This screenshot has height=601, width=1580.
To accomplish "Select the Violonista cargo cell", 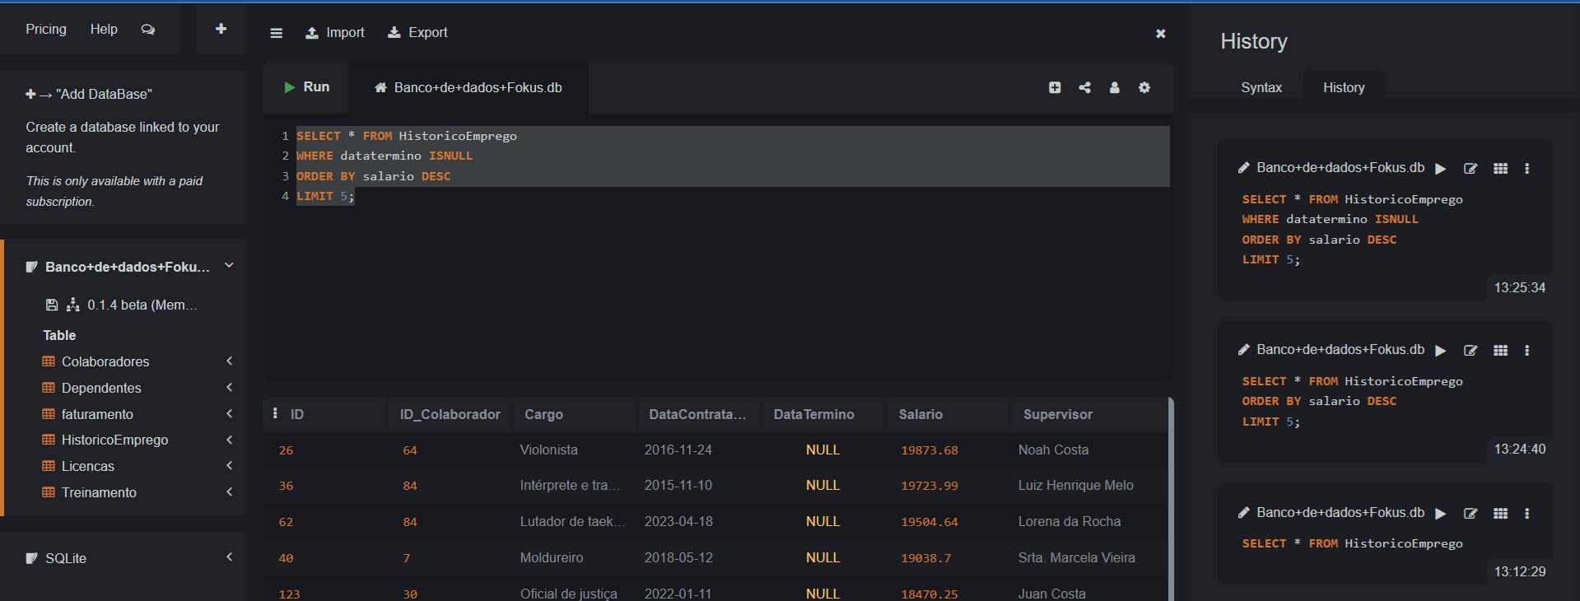I will [x=548, y=450].
